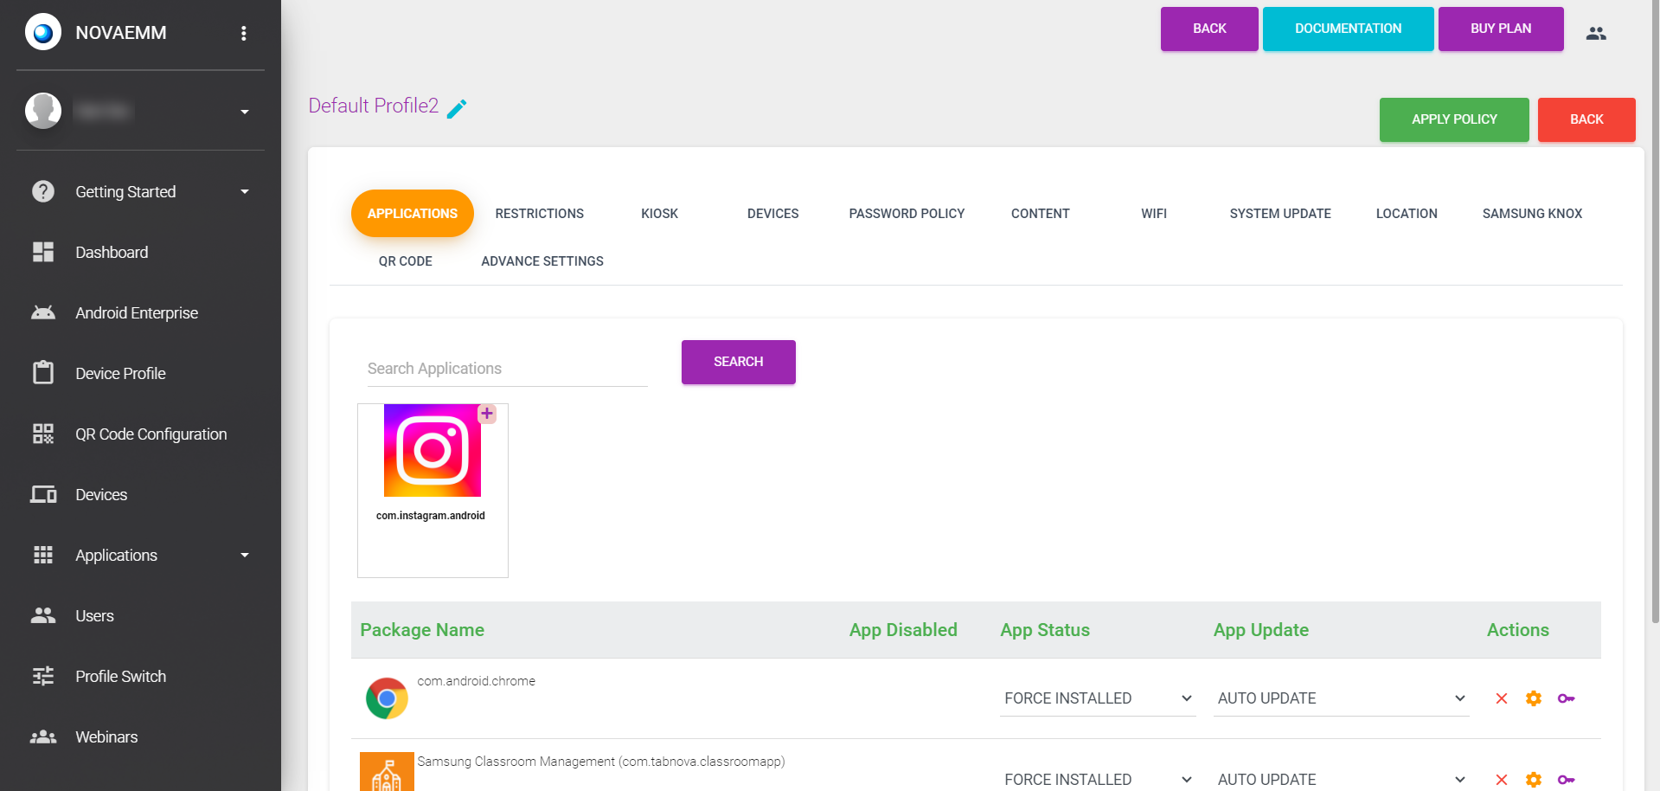This screenshot has width=1660, height=791.
Task: Click the purple SEARCH button
Action: point(739,362)
